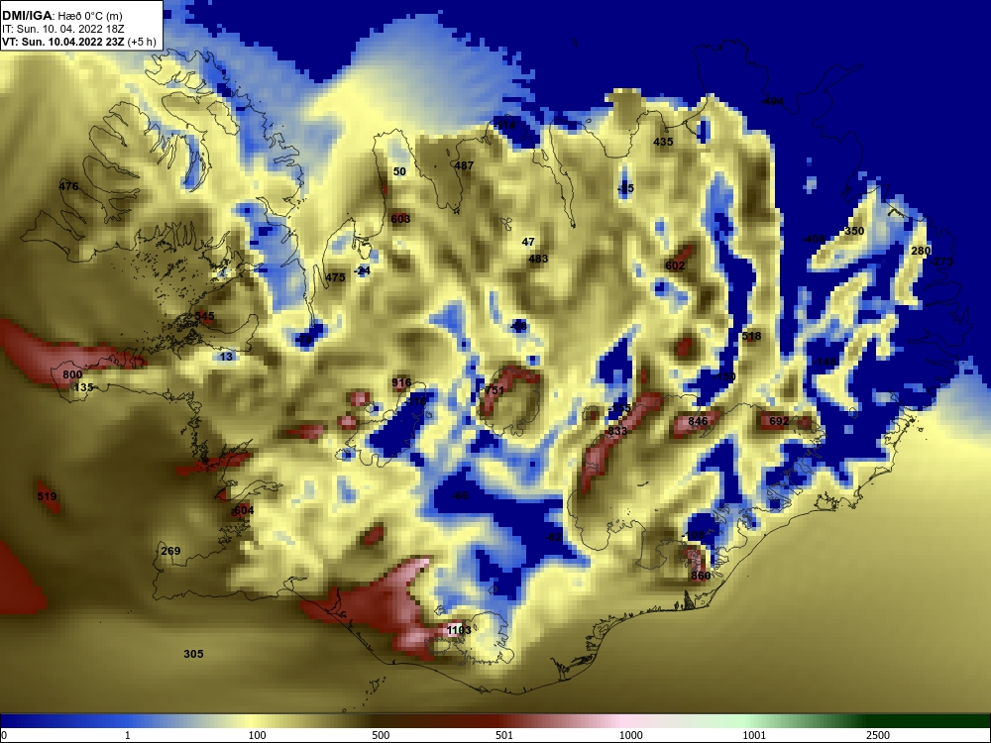Click the map value '800'
This screenshot has height=743, width=991.
pos(72,374)
